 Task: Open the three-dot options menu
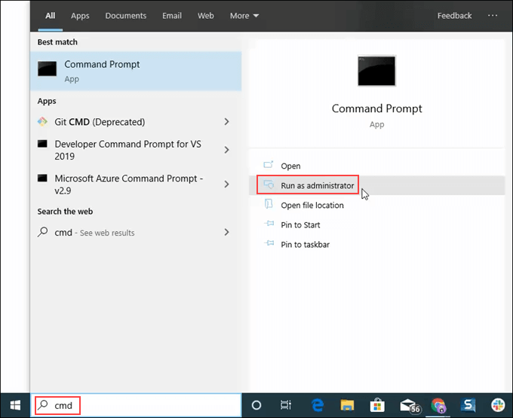493,15
